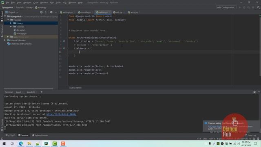
Task: Open Microsoft Edge from the taskbar
Action: [x=21, y=143]
